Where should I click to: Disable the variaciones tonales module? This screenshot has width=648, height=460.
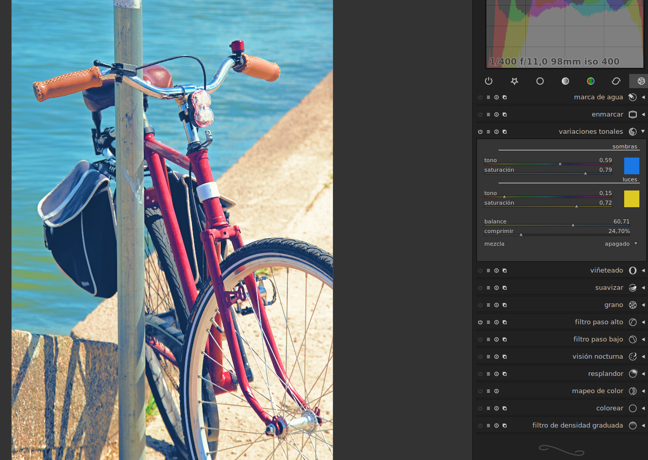click(480, 132)
